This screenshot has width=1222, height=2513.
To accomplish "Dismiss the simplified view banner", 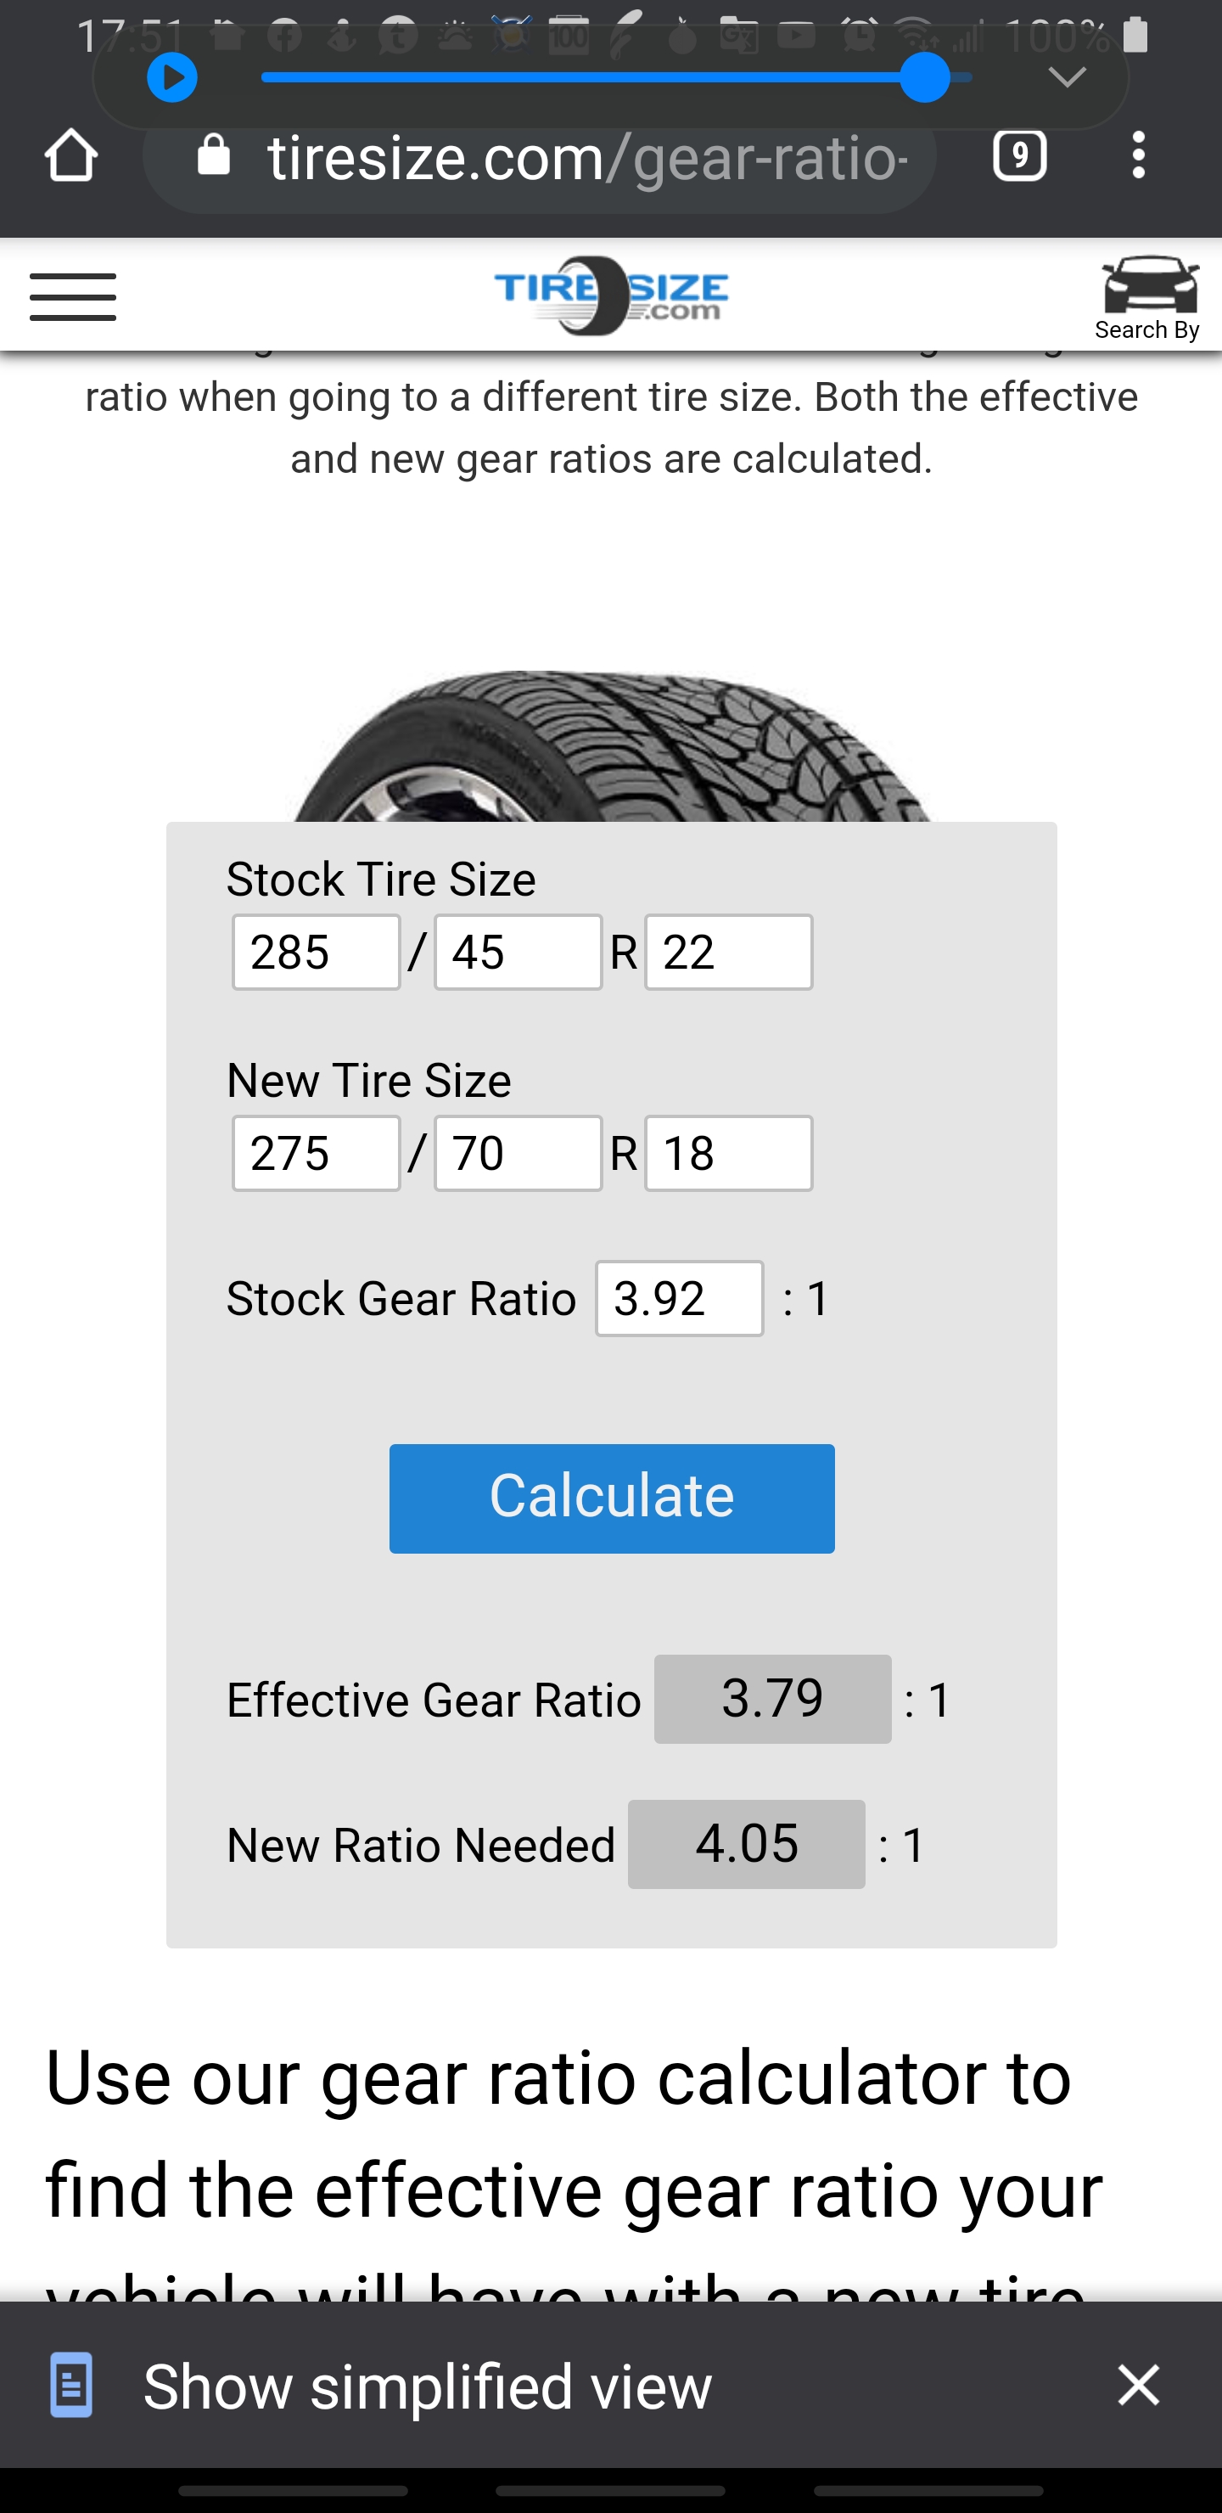I will (x=1138, y=2385).
